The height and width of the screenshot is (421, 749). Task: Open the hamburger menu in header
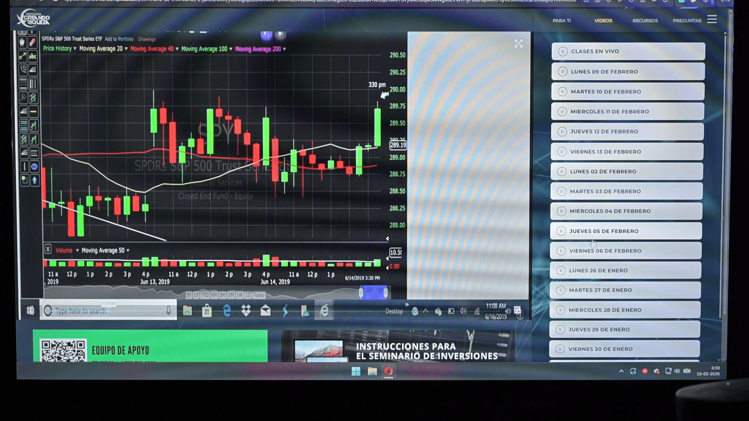click(x=712, y=19)
